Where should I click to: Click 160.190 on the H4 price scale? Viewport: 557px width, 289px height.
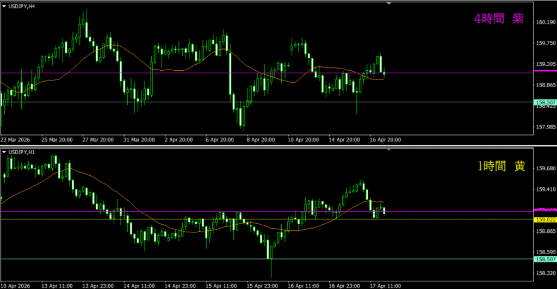pos(544,22)
